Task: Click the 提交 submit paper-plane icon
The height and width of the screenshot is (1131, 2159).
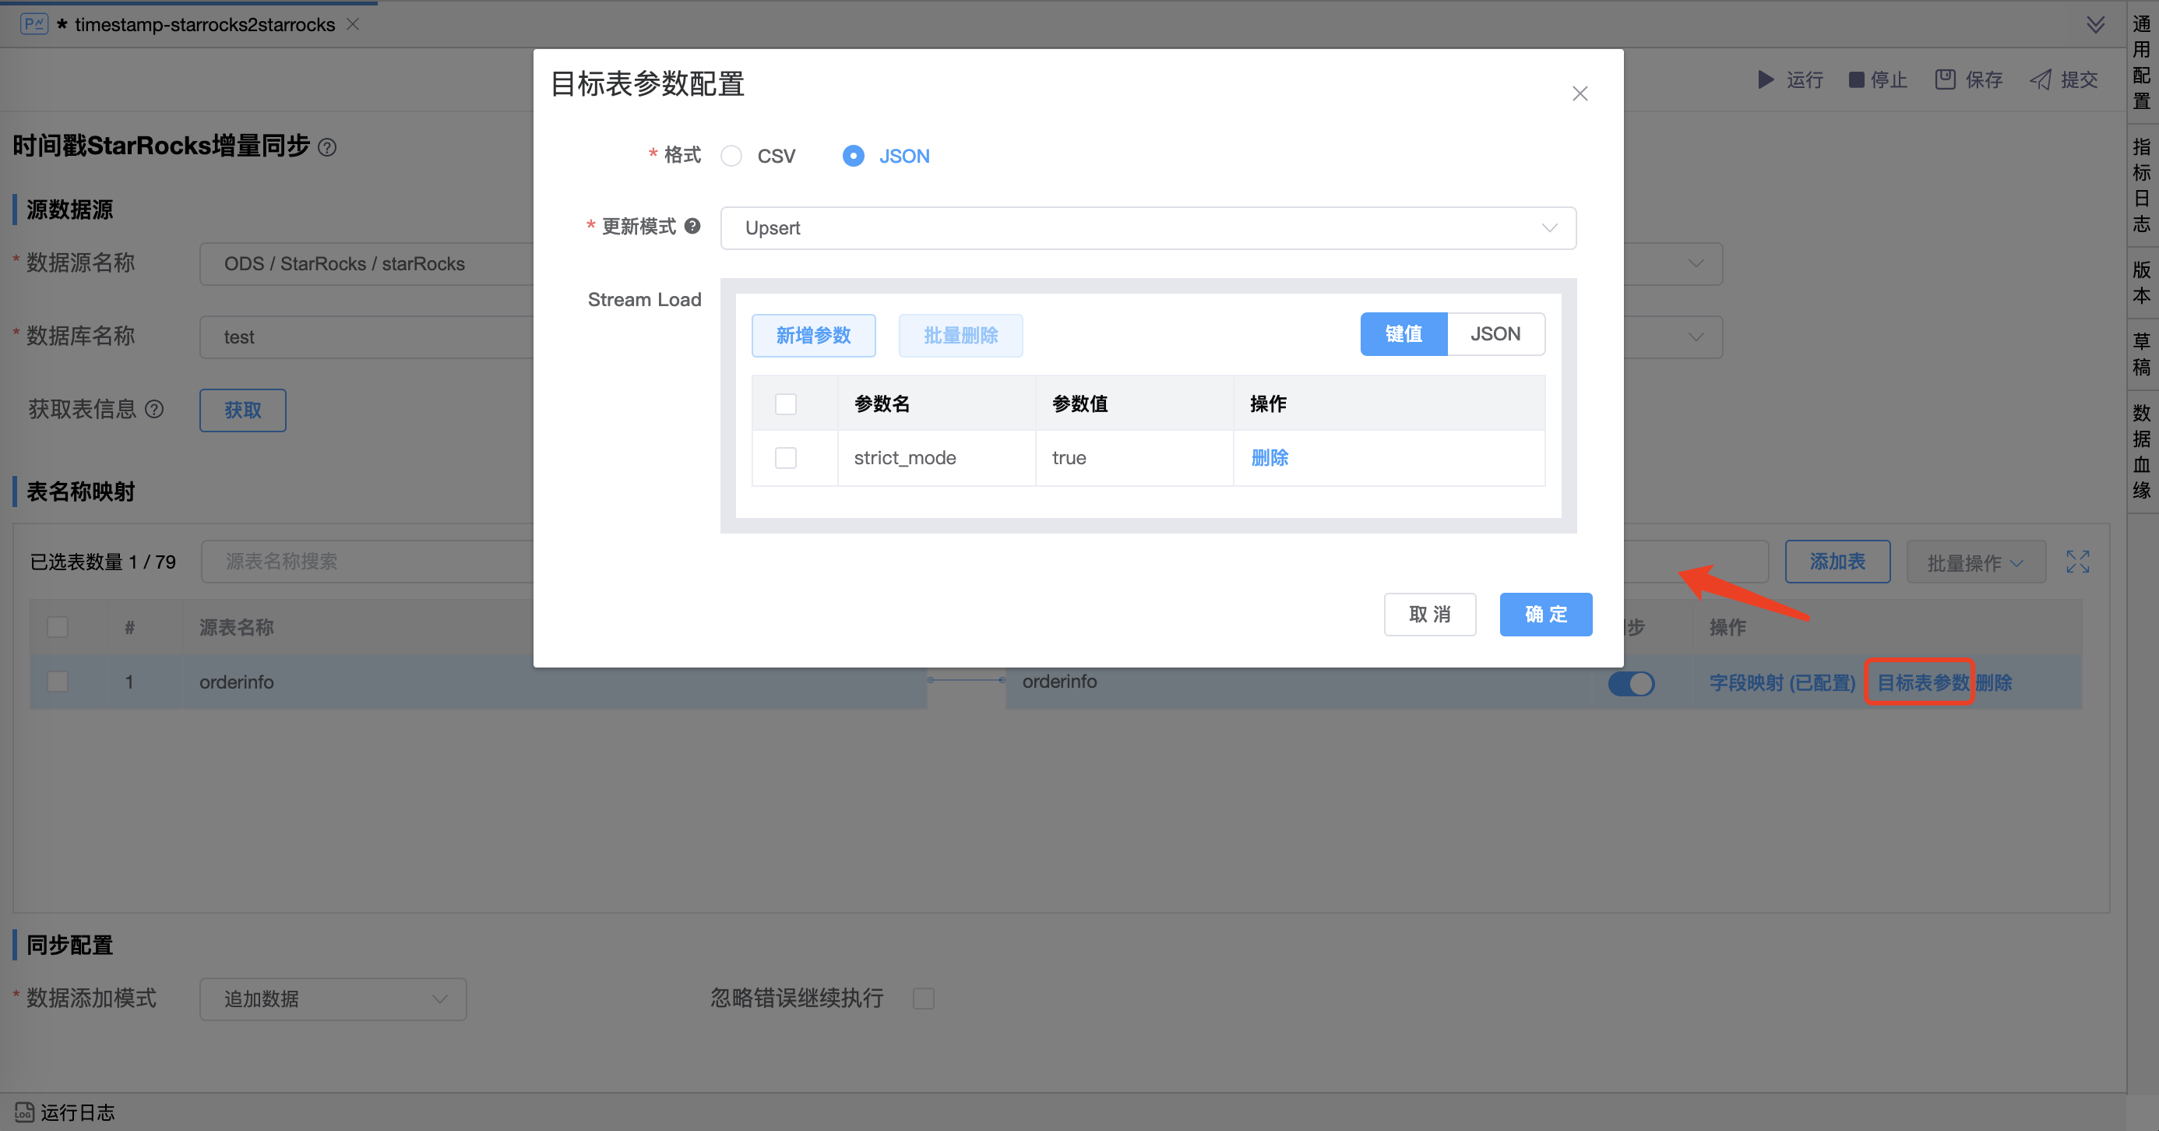Action: point(2040,79)
